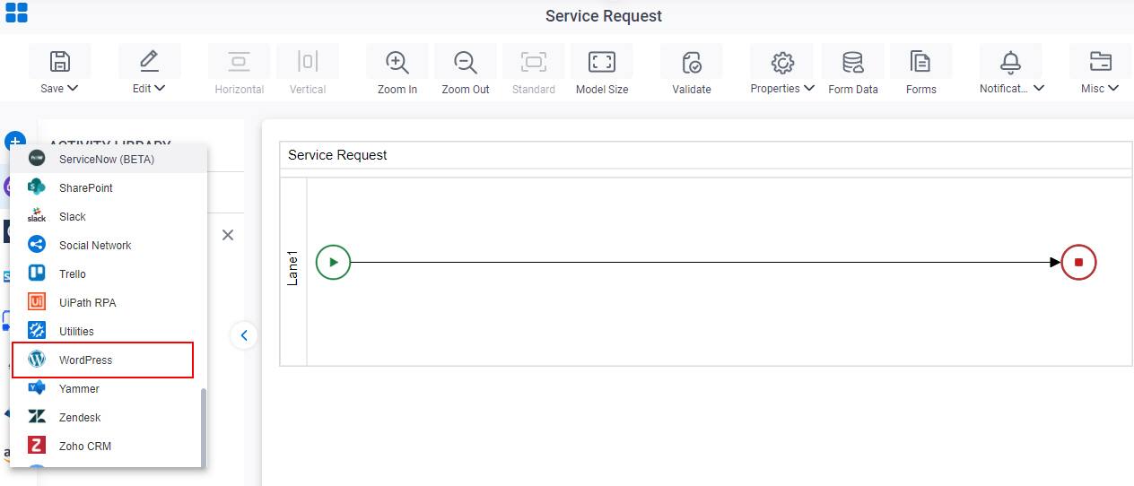Click the activity list scrollbar
This screenshot has width=1134, height=486.
204,427
